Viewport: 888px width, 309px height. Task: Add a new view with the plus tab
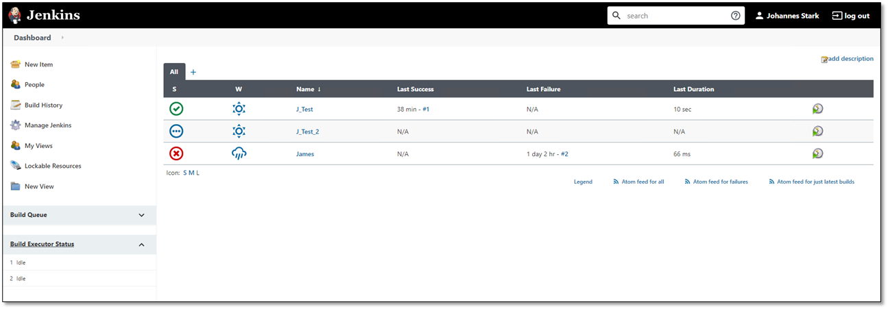[193, 72]
